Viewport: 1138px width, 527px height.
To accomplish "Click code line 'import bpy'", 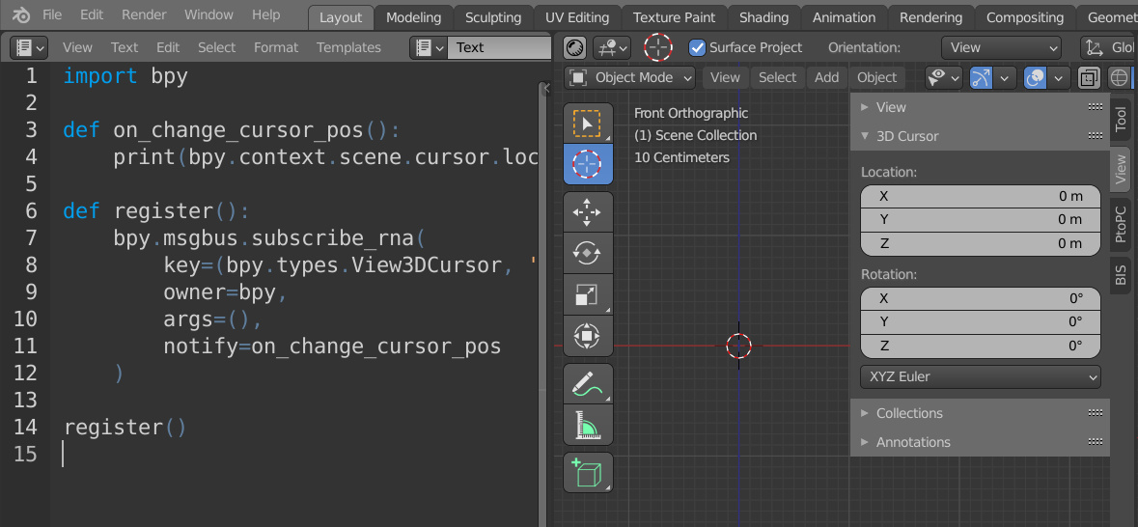I will (125, 76).
